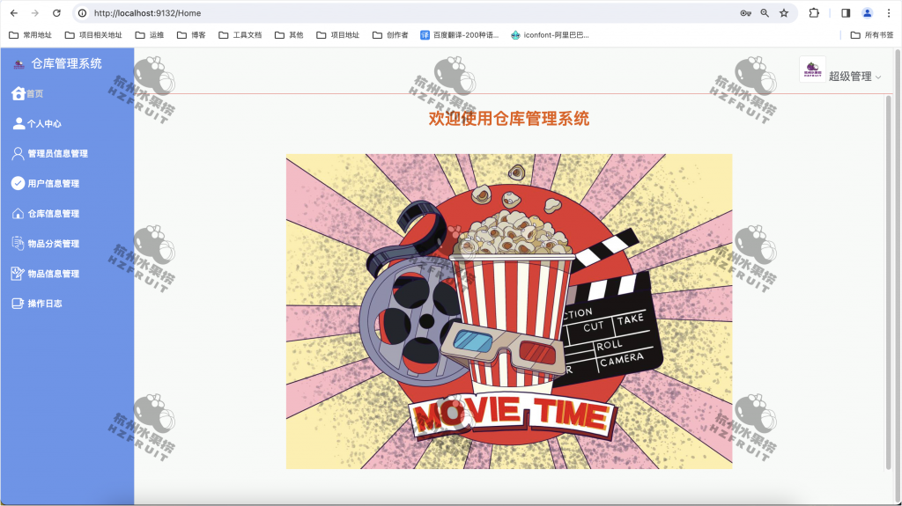Image resolution: width=902 pixels, height=506 pixels.
Task: Go back with the browser back arrow
Action: pyautogui.click(x=14, y=12)
